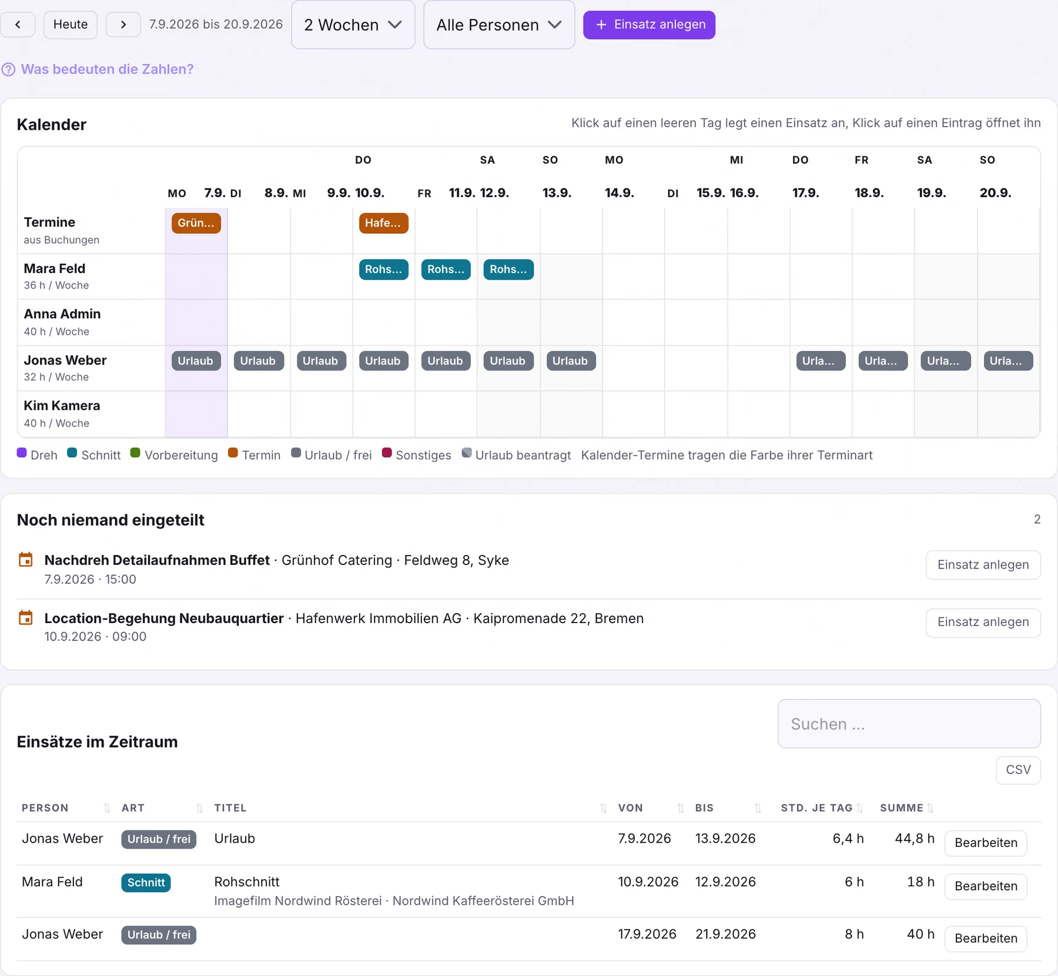Open the 2 Wochen range dropdown
1058x976 pixels.
coord(353,25)
